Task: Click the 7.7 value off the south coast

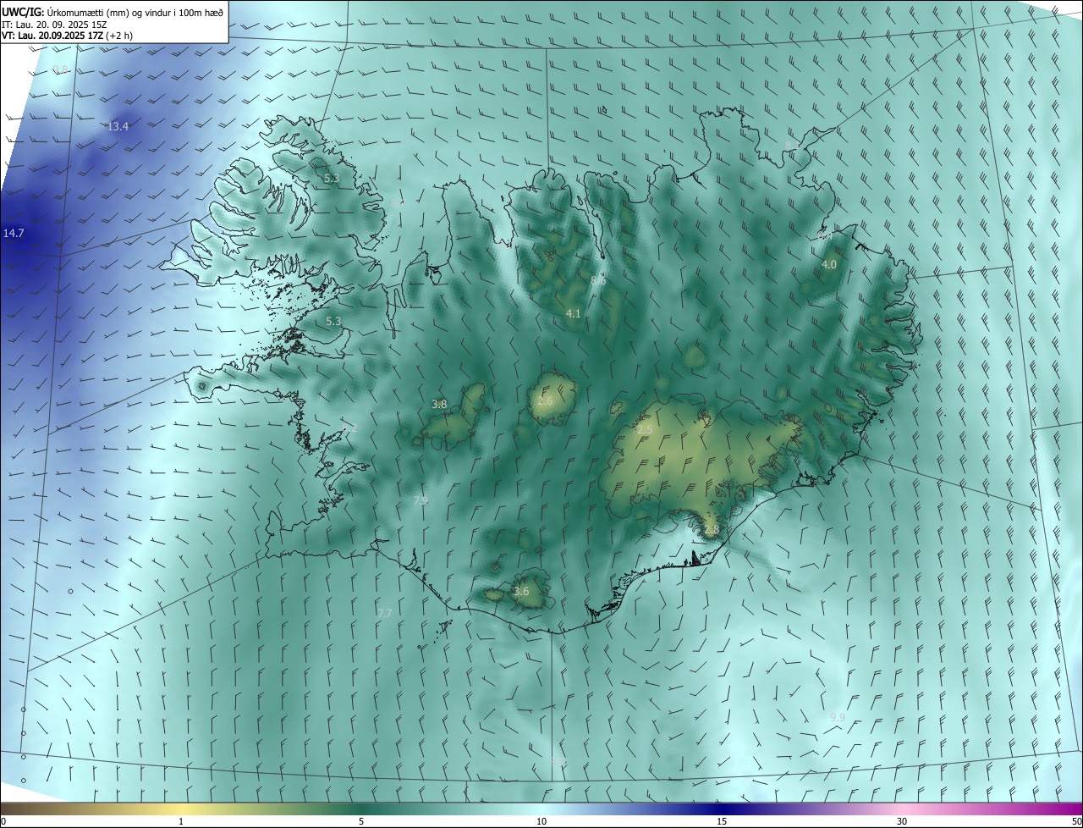Action: coord(384,613)
